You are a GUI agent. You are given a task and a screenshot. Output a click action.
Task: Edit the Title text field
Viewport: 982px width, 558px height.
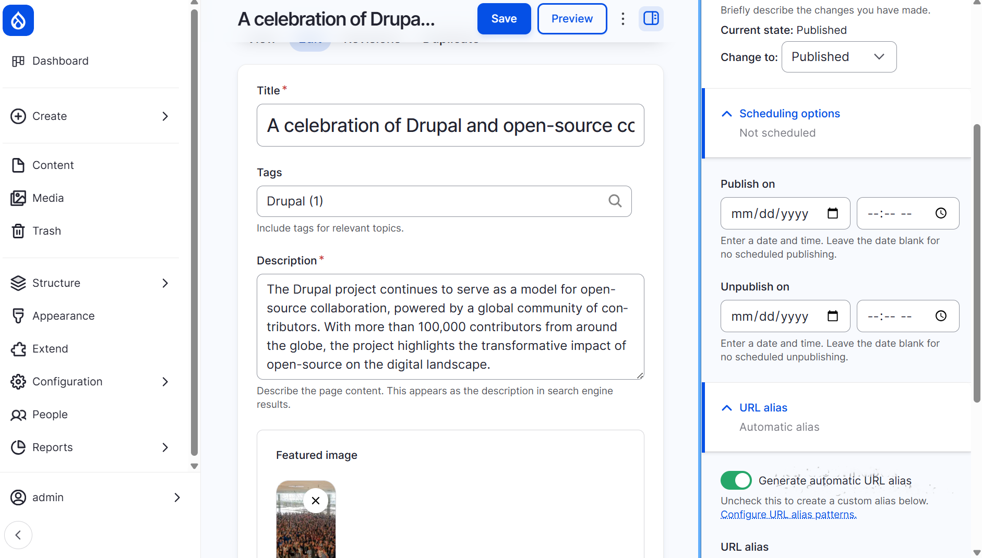pos(450,125)
